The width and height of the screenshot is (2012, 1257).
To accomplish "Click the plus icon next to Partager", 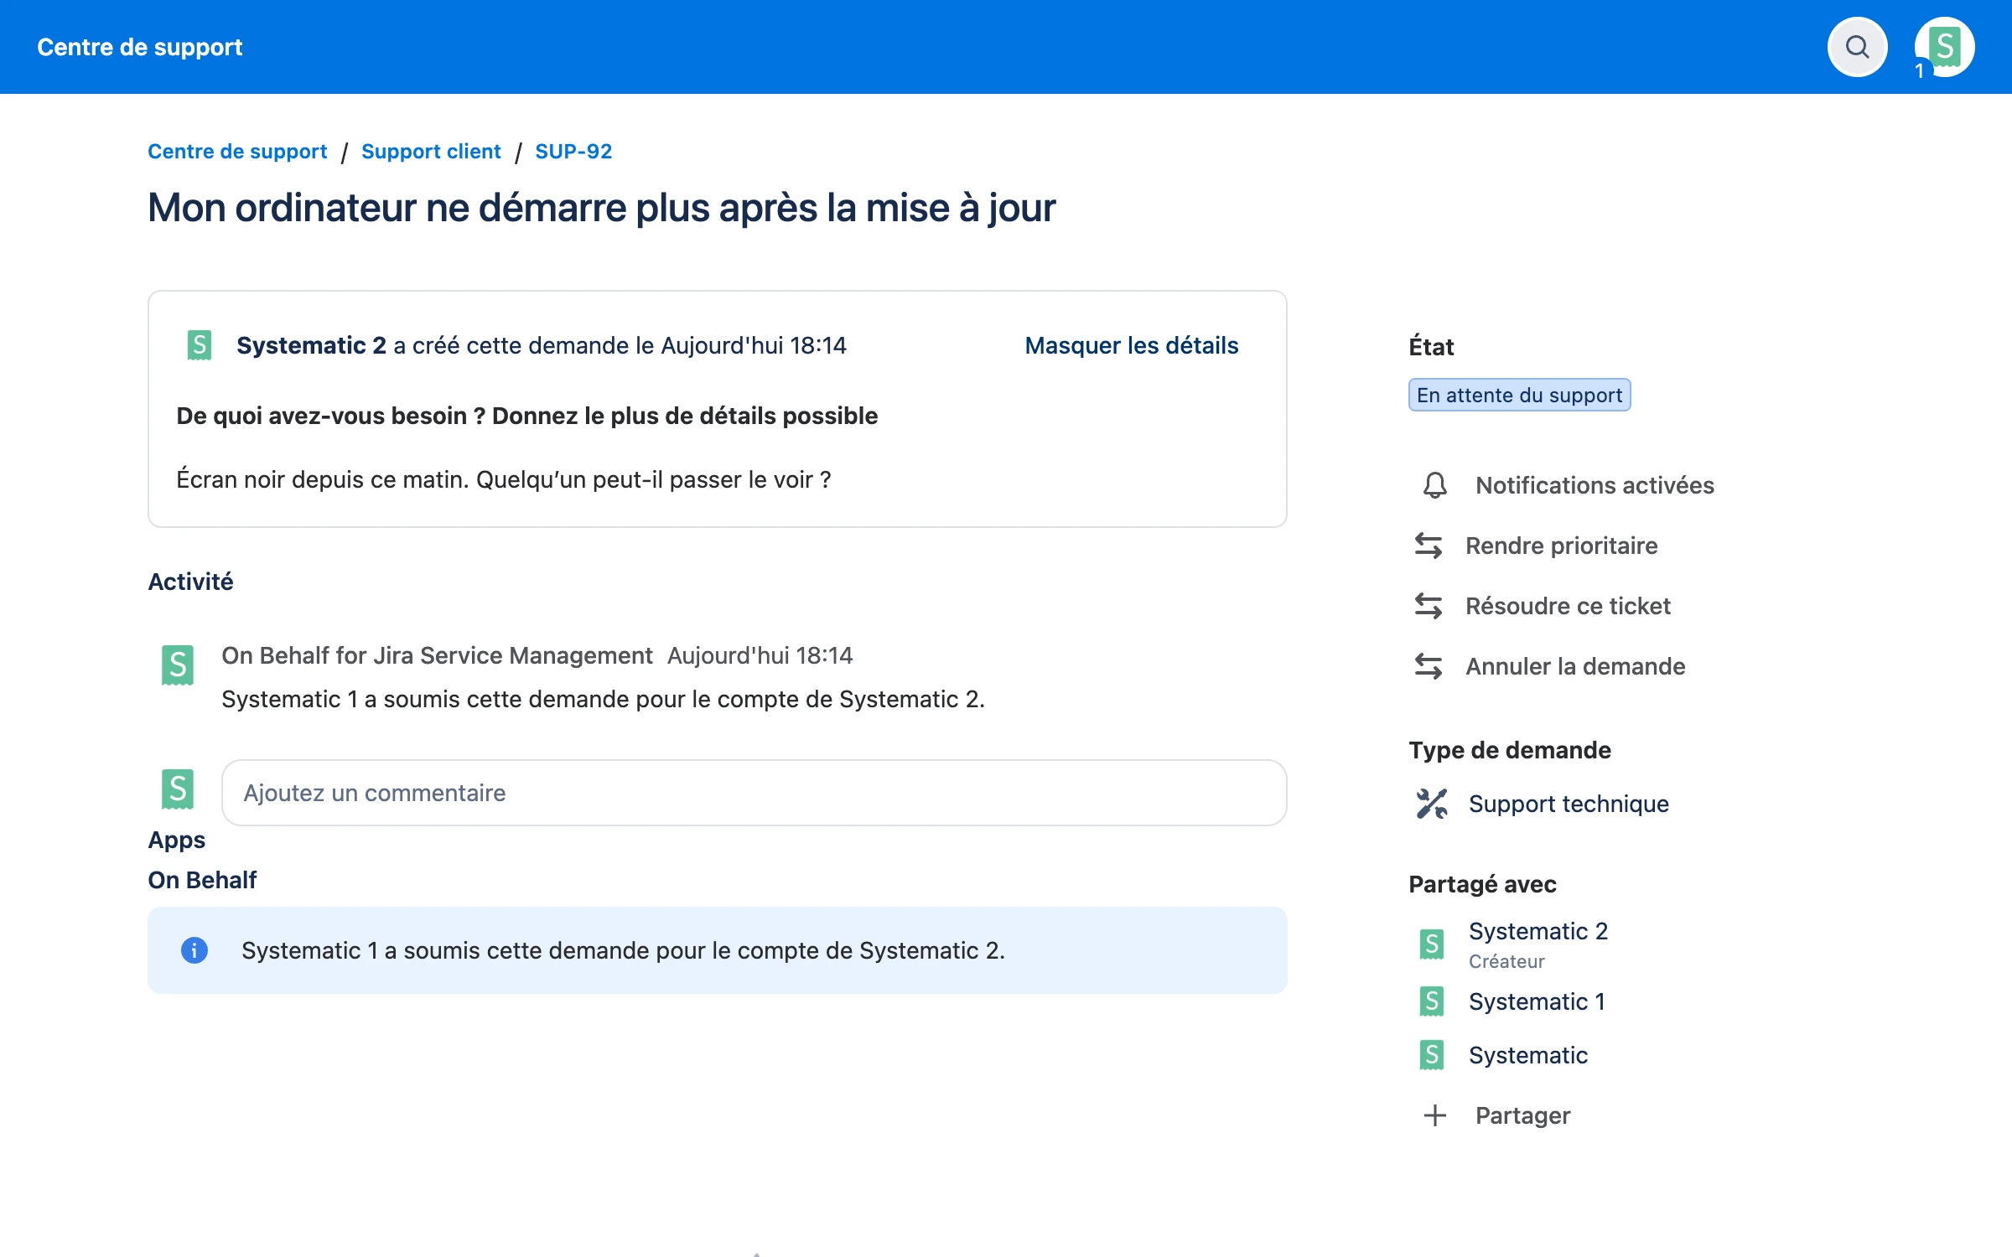I will 1435,1115.
